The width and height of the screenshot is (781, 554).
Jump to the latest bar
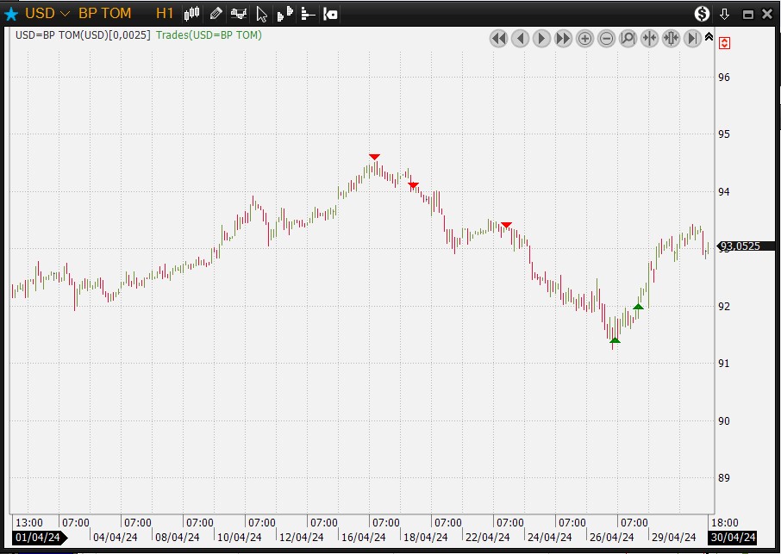coord(692,38)
